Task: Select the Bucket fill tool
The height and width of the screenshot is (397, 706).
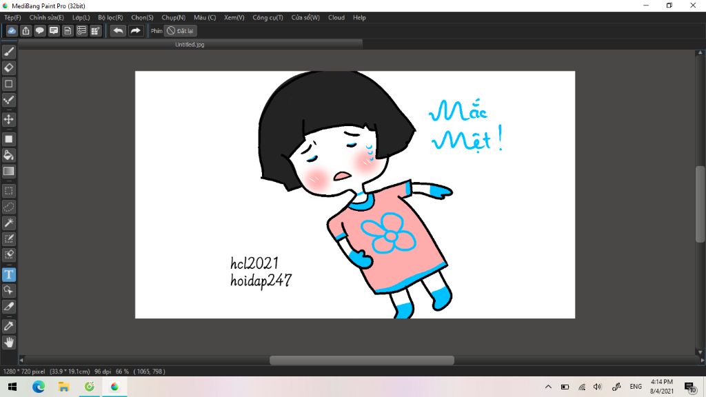Action: tap(8, 155)
